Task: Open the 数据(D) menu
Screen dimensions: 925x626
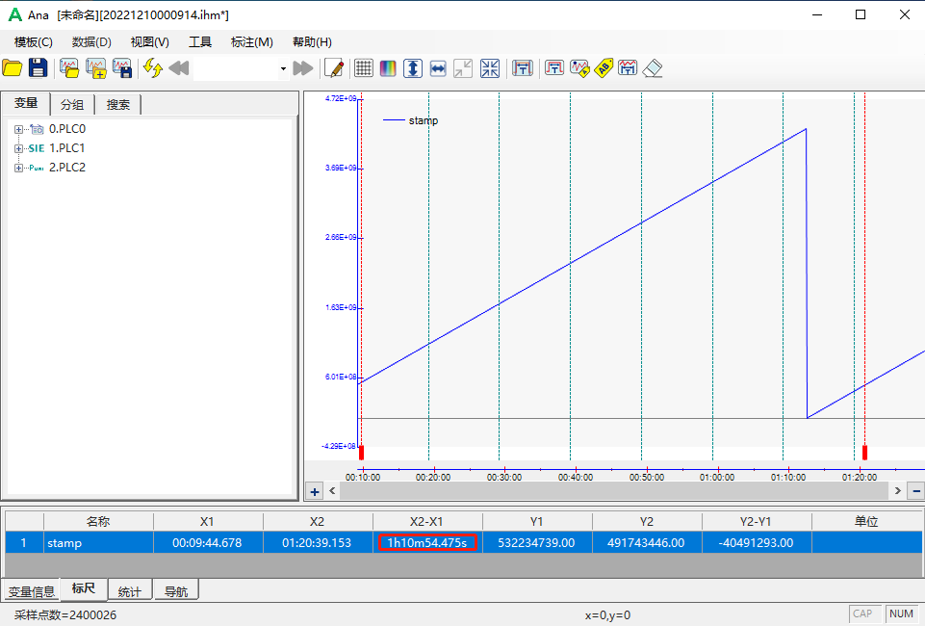Action: (x=91, y=41)
